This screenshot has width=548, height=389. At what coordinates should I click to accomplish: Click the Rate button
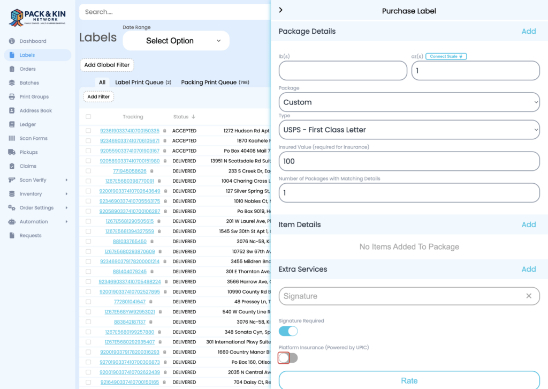point(409,380)
